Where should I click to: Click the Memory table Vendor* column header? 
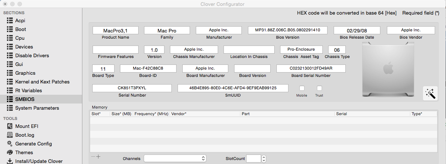coord(205,114)
